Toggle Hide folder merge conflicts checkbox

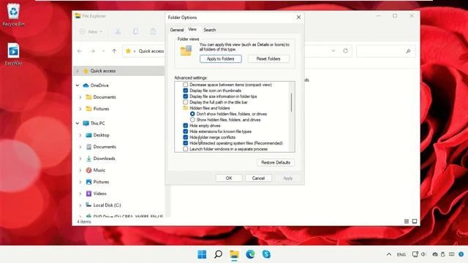(x=185, y=137)
